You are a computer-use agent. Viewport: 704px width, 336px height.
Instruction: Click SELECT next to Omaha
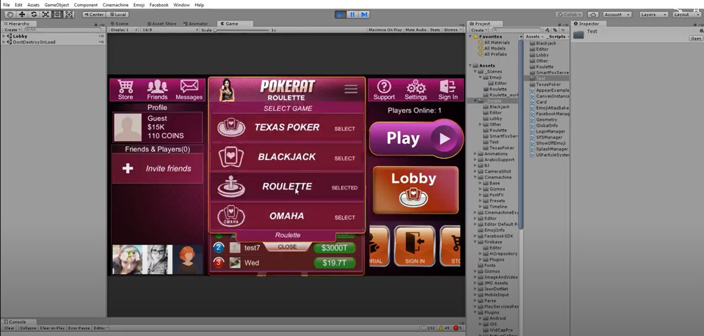[x=344, y=217]
